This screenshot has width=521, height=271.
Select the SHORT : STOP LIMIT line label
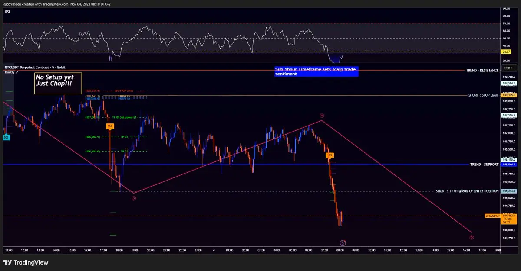(x=484, y=95)
